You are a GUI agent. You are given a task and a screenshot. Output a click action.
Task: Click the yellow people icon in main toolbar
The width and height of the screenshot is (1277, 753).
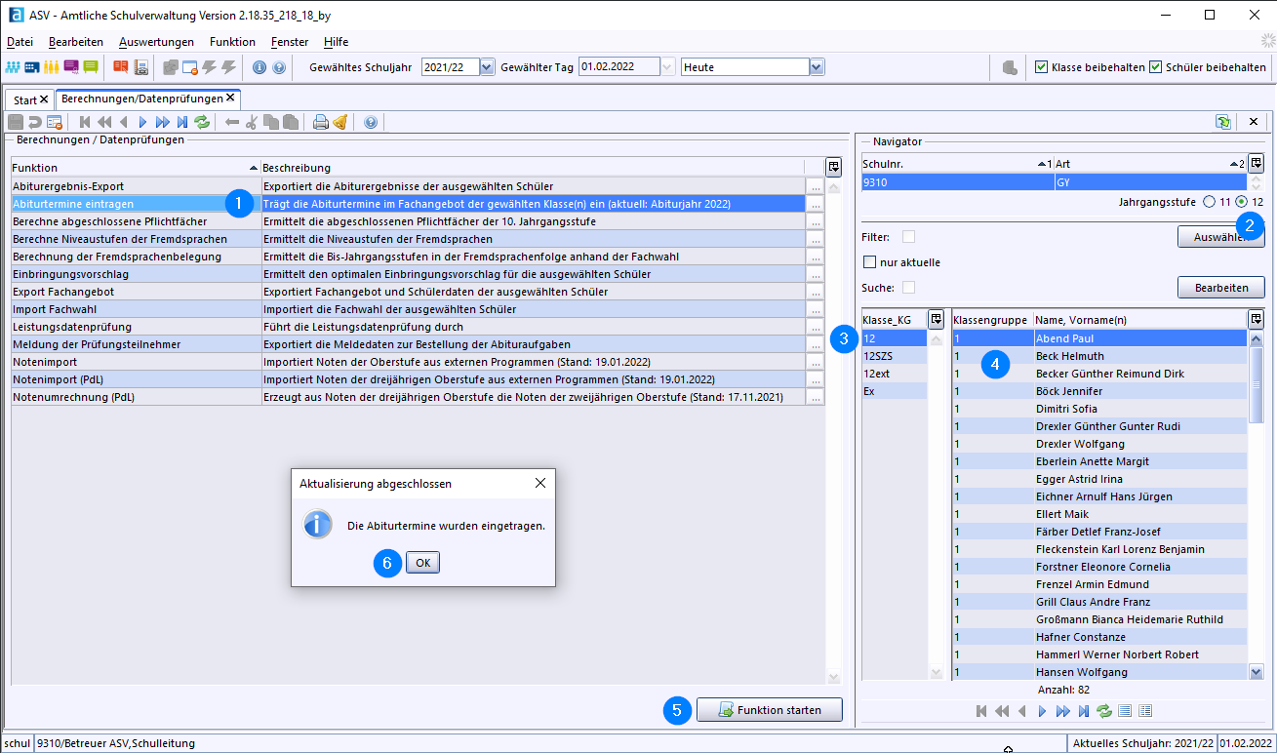(52, 67)
